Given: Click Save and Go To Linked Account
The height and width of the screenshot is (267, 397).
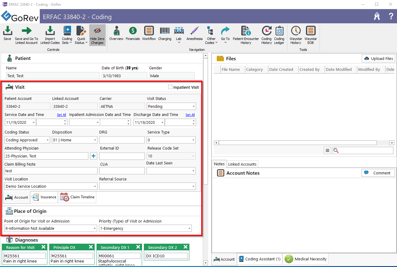Looking at the screenshot, I should (x=26, y=35).
